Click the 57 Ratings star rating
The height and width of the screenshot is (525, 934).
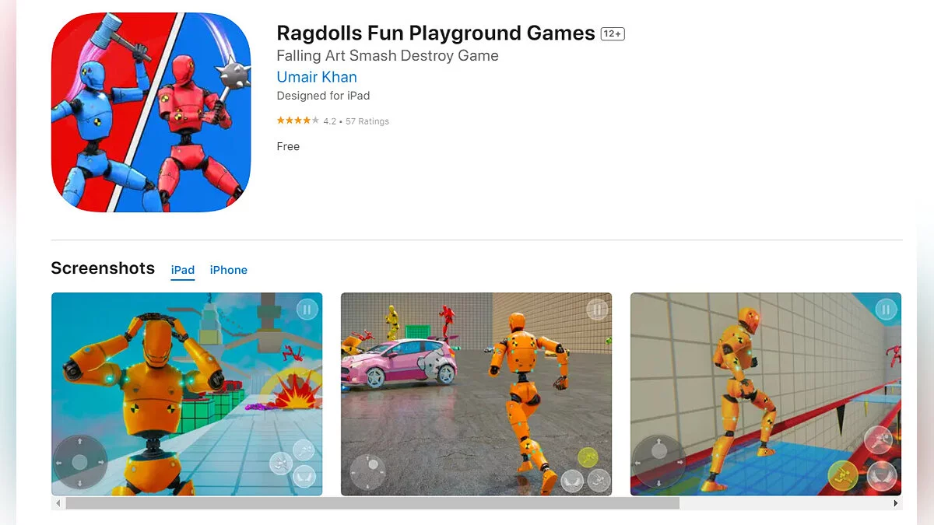coord(333,121)
